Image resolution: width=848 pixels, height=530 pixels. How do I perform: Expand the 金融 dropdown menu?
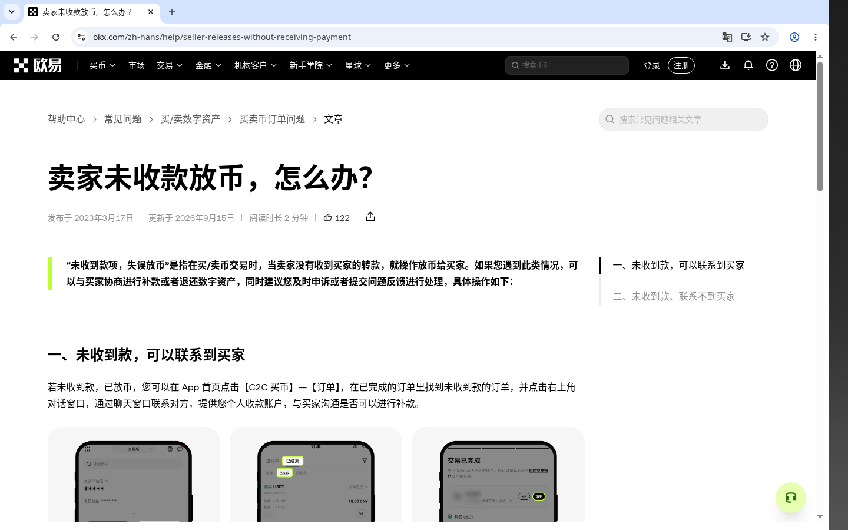[208, 65]
